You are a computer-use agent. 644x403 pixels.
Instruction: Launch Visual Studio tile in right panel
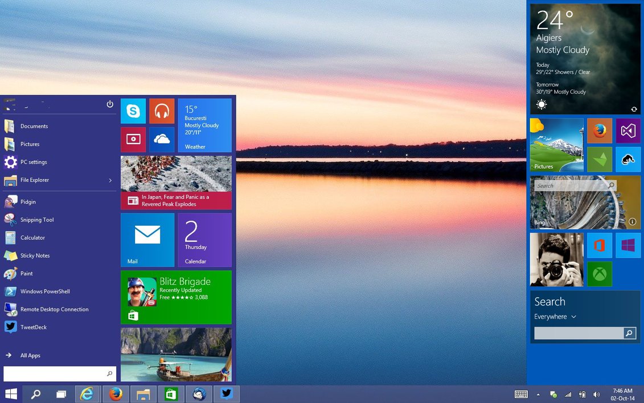628,131
